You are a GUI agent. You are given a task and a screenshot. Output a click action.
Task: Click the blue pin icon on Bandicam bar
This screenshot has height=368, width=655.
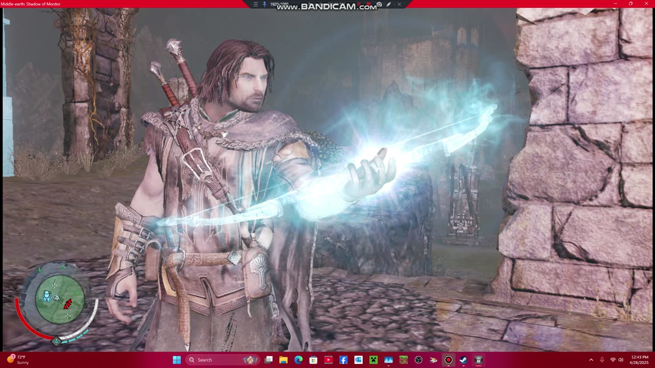(x=264, y=4)
